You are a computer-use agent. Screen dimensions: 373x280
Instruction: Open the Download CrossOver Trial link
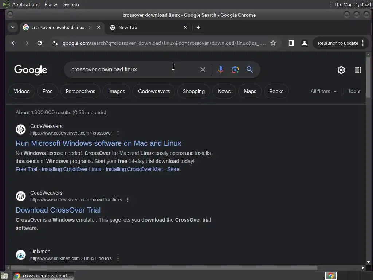click(58, 210)
